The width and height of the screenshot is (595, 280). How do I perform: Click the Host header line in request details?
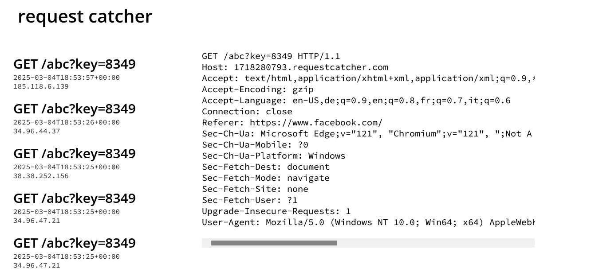(295, 67)
